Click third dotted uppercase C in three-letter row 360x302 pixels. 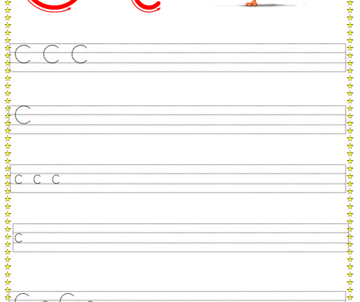click(79, 54)
